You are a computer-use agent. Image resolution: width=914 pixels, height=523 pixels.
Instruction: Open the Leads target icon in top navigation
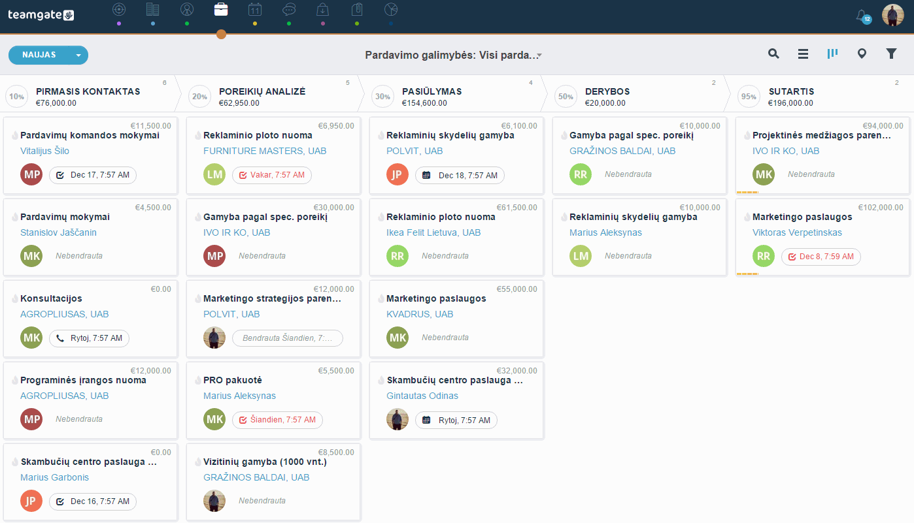coord(118,9)
